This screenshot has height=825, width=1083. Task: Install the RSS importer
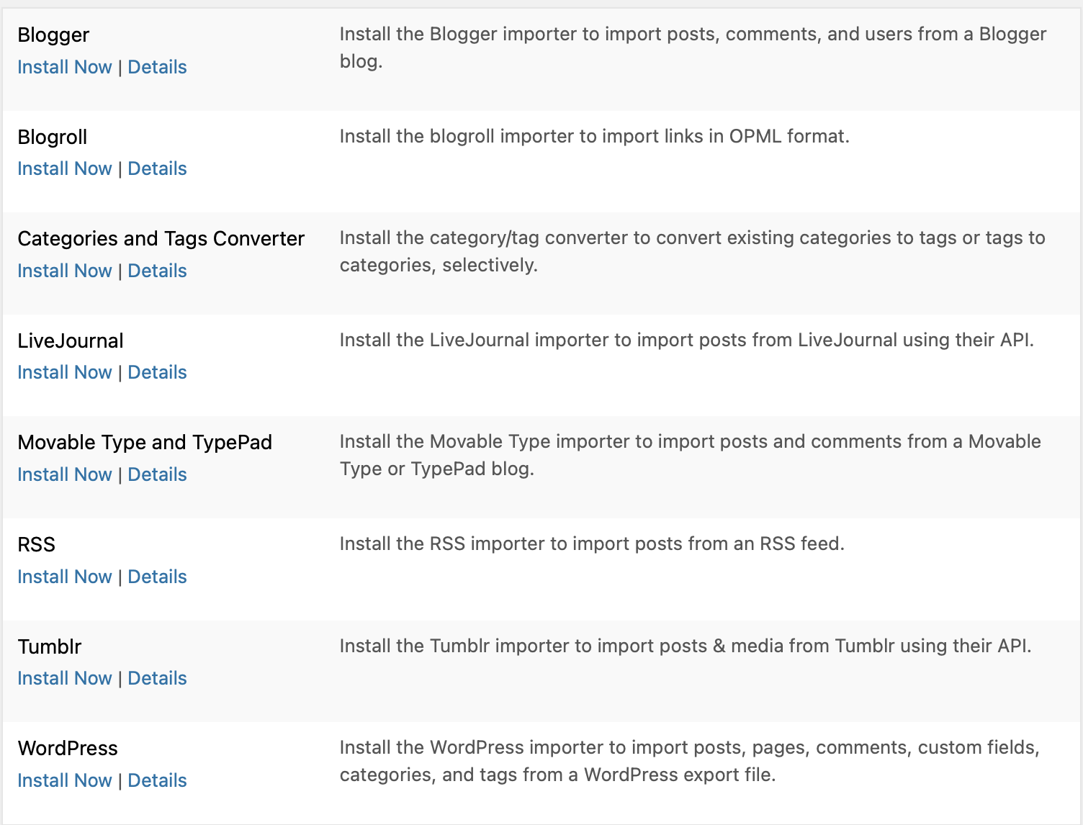[x=64, y=576]
